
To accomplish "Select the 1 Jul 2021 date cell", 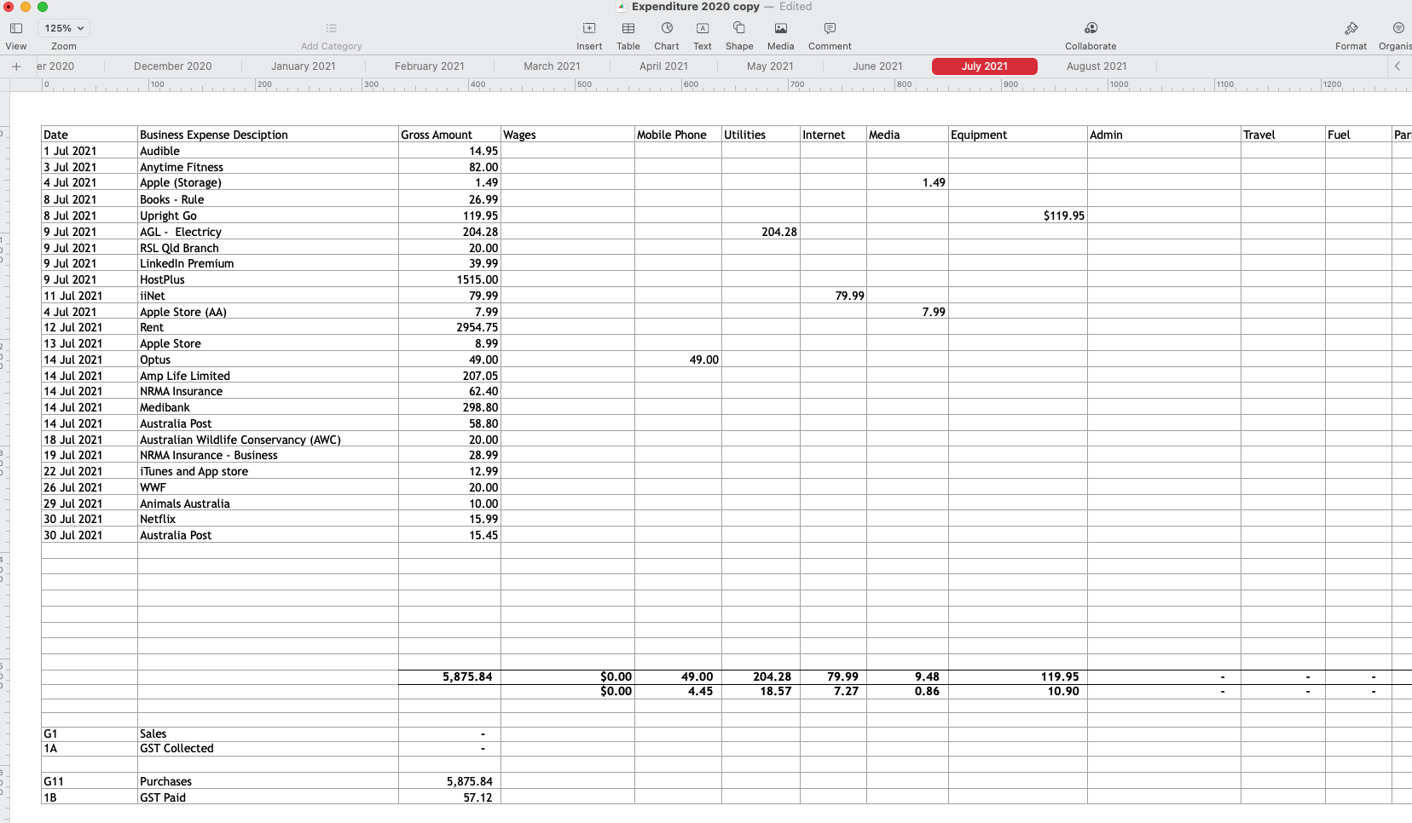I will (x=90, y=151).
